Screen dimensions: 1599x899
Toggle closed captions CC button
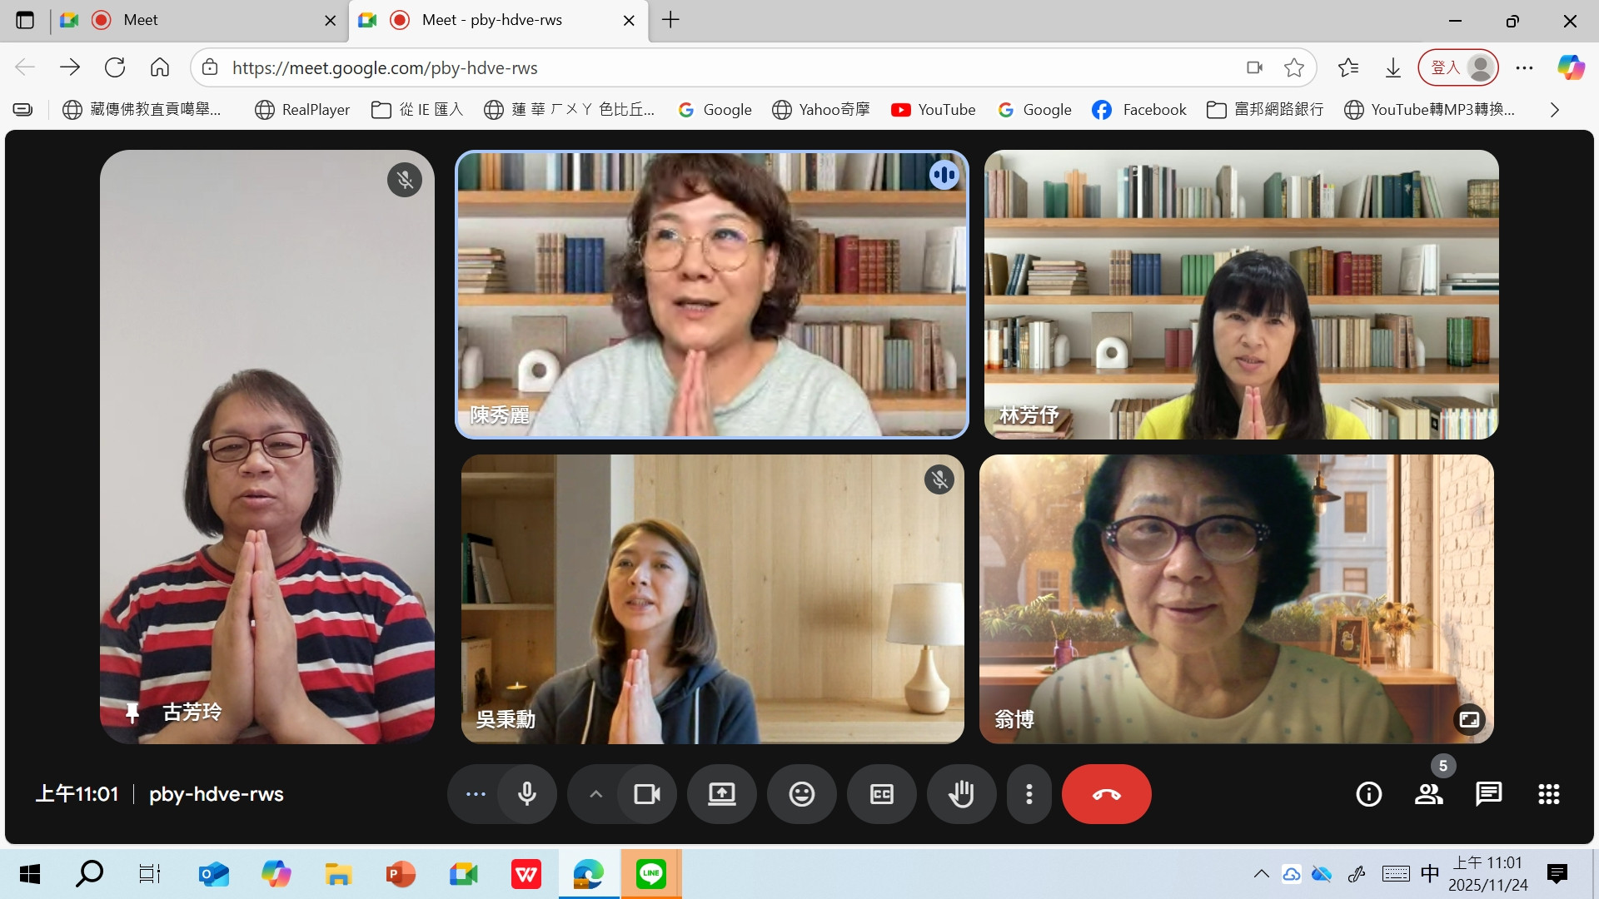[881, 794]
